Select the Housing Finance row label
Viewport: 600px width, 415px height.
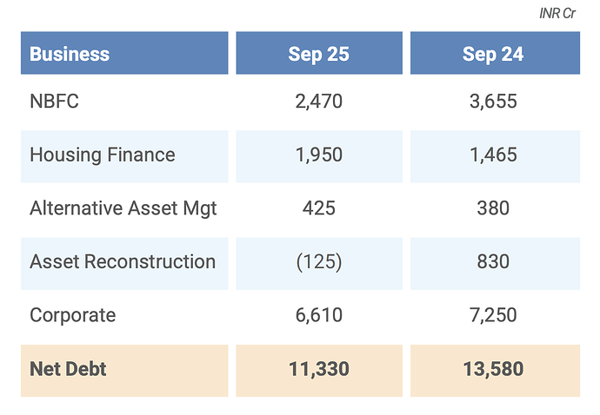click(x=102, y=155)
